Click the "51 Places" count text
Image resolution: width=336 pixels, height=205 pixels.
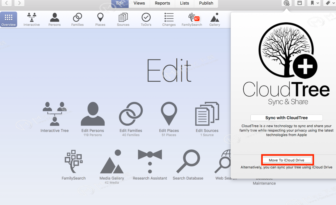pyautogui.click(x=169, y=135)
